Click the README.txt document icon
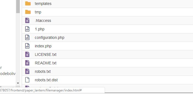The image size is (193, 101). click(x=27, y=63)
